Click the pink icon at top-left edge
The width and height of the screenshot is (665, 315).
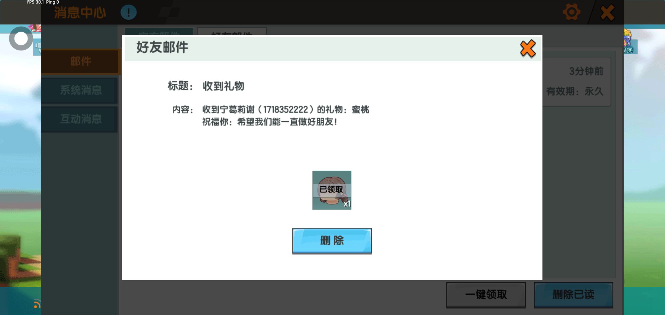pos(36,28)
